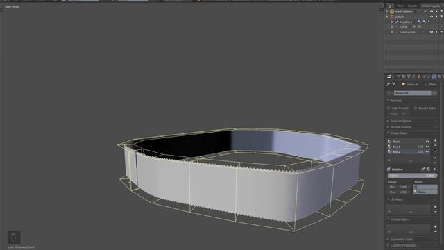The image size is (444, 250).
Task: Open the World properties tab icon
Action: coord(413,76)
